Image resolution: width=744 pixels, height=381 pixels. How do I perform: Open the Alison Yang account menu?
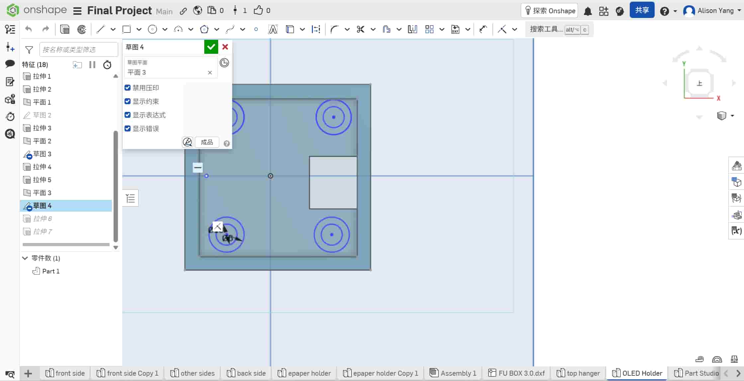712,11
